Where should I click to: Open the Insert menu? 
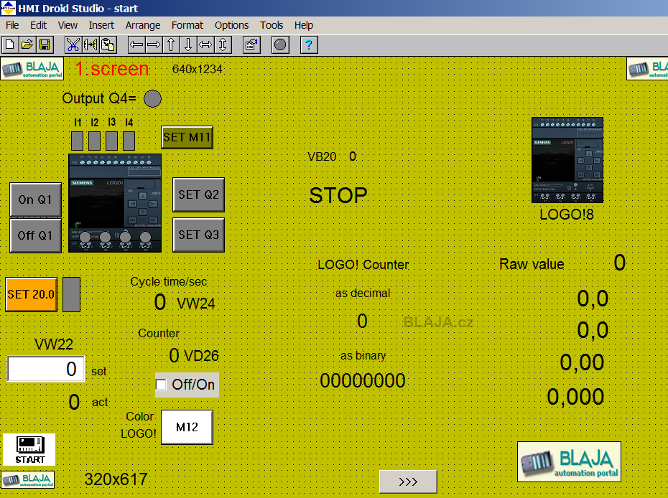click(101, 25)
